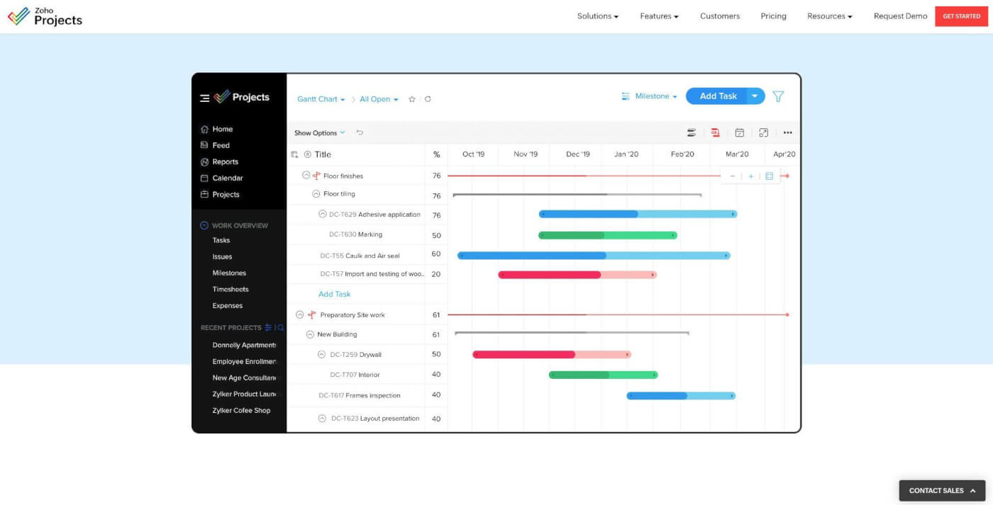This screenshot has width=993, height=505.
Task: Switch to the Pricing page
Action: 773,16
